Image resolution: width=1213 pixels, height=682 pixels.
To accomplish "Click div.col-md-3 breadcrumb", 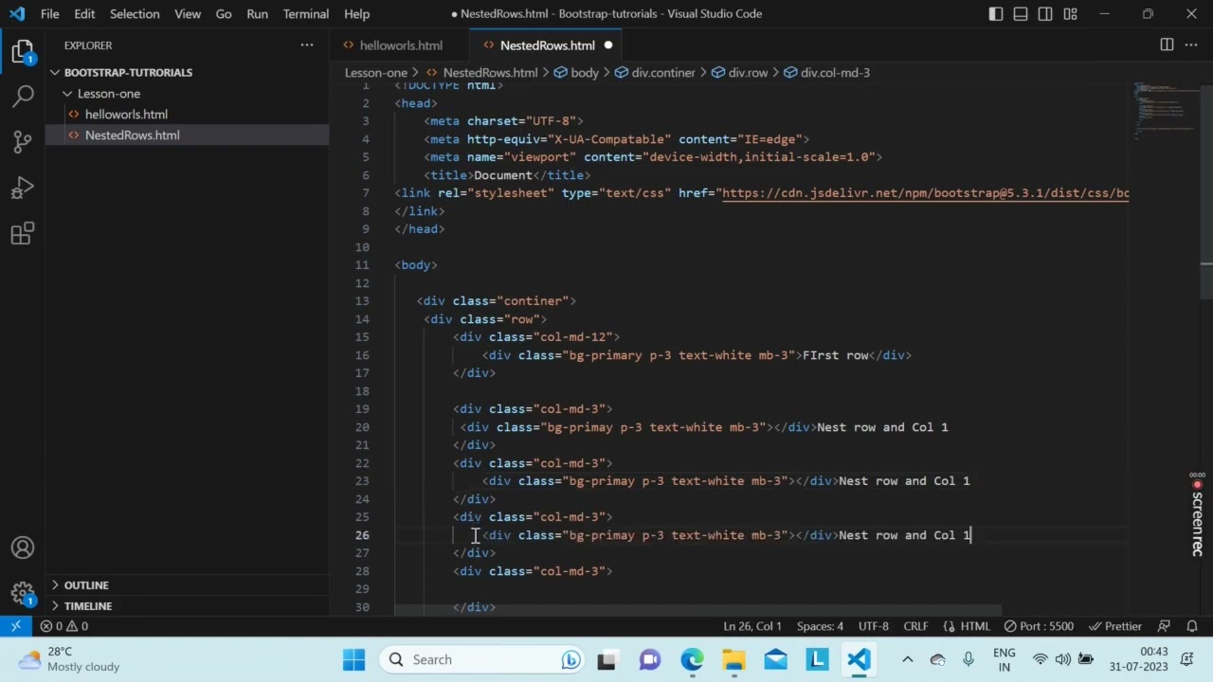I will (x=827, y=72).
